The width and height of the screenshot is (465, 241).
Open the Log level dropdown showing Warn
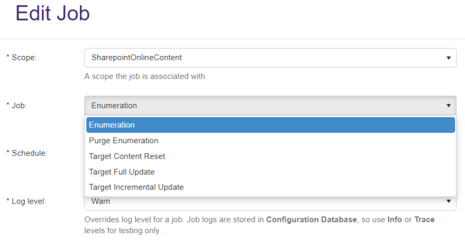pos(270,203)
